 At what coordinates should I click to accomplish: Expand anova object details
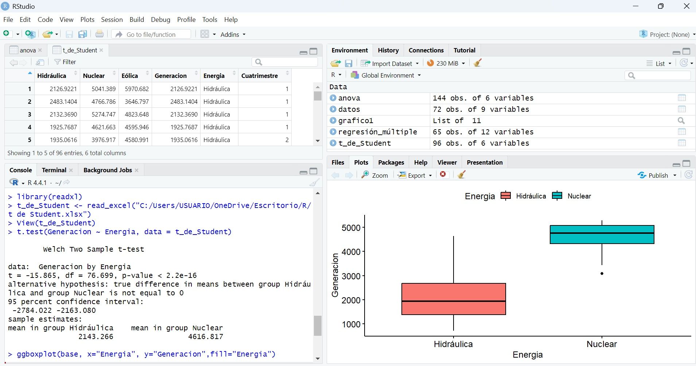coord(333,98)
